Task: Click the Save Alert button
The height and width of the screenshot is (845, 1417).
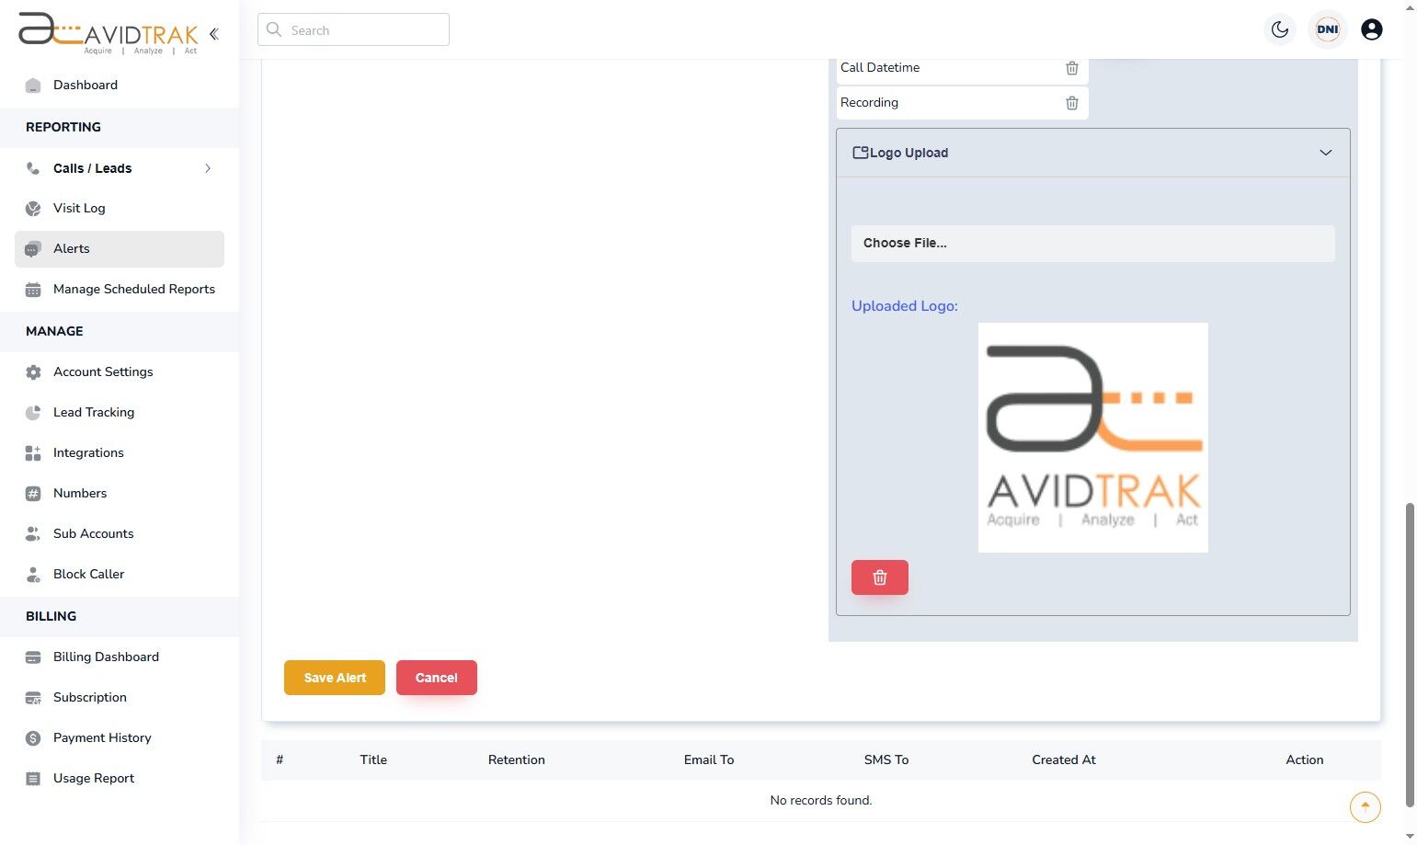Action: 335,678
